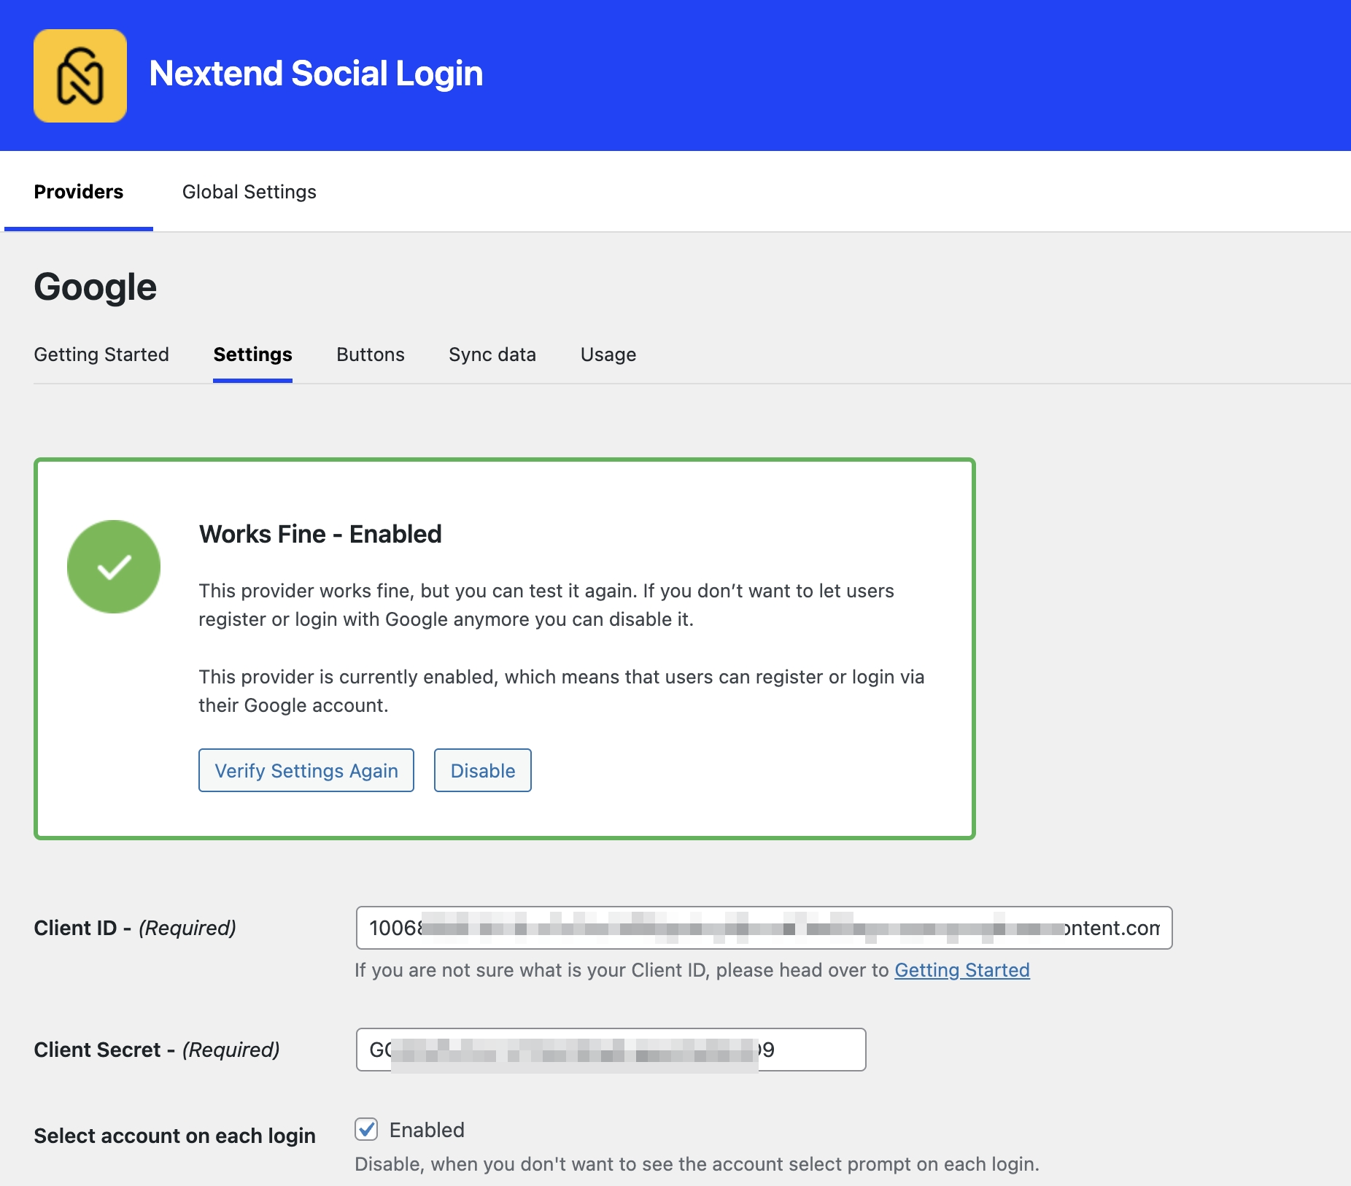The height and width of the screenshot is (1186, 1351).
Task: Click the Disable button for the Google provider
Action: click(x=482, y=770)
